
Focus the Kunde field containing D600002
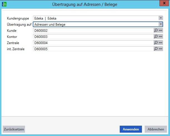(x=93, y=30)
